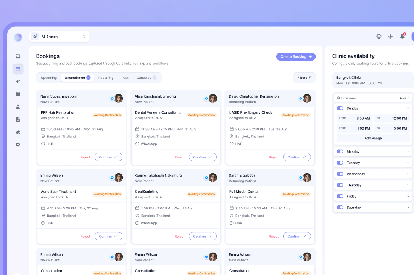Reject Alisa Kanchanaburiwong's booking
This screenshot has width=414, height=275.
click(179, 157)
